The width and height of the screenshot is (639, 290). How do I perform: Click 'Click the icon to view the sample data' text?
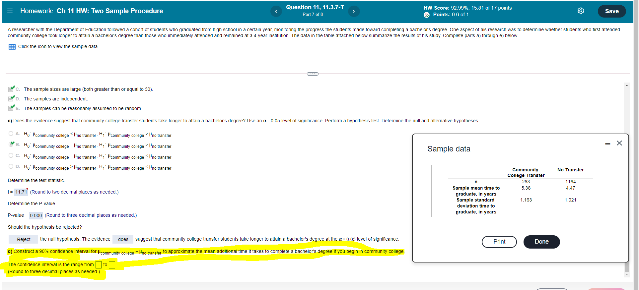point(58,47)
